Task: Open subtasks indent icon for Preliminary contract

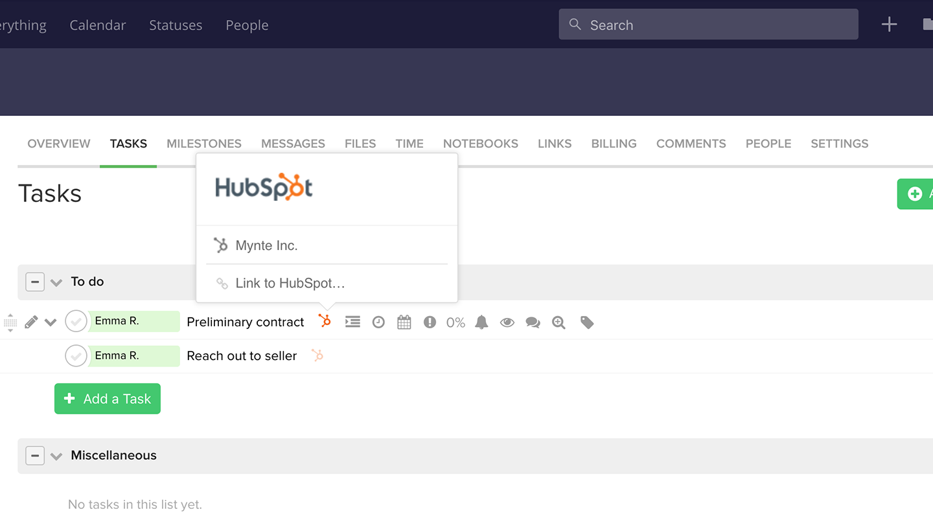Action: point(352,322)
